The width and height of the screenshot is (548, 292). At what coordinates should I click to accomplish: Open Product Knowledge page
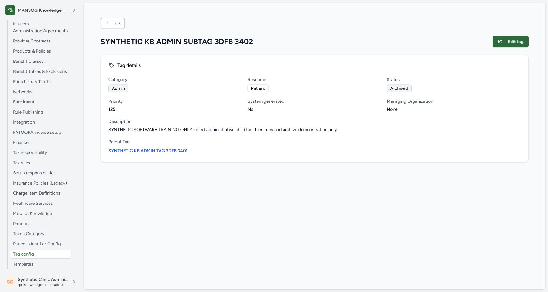pos(33,213)
